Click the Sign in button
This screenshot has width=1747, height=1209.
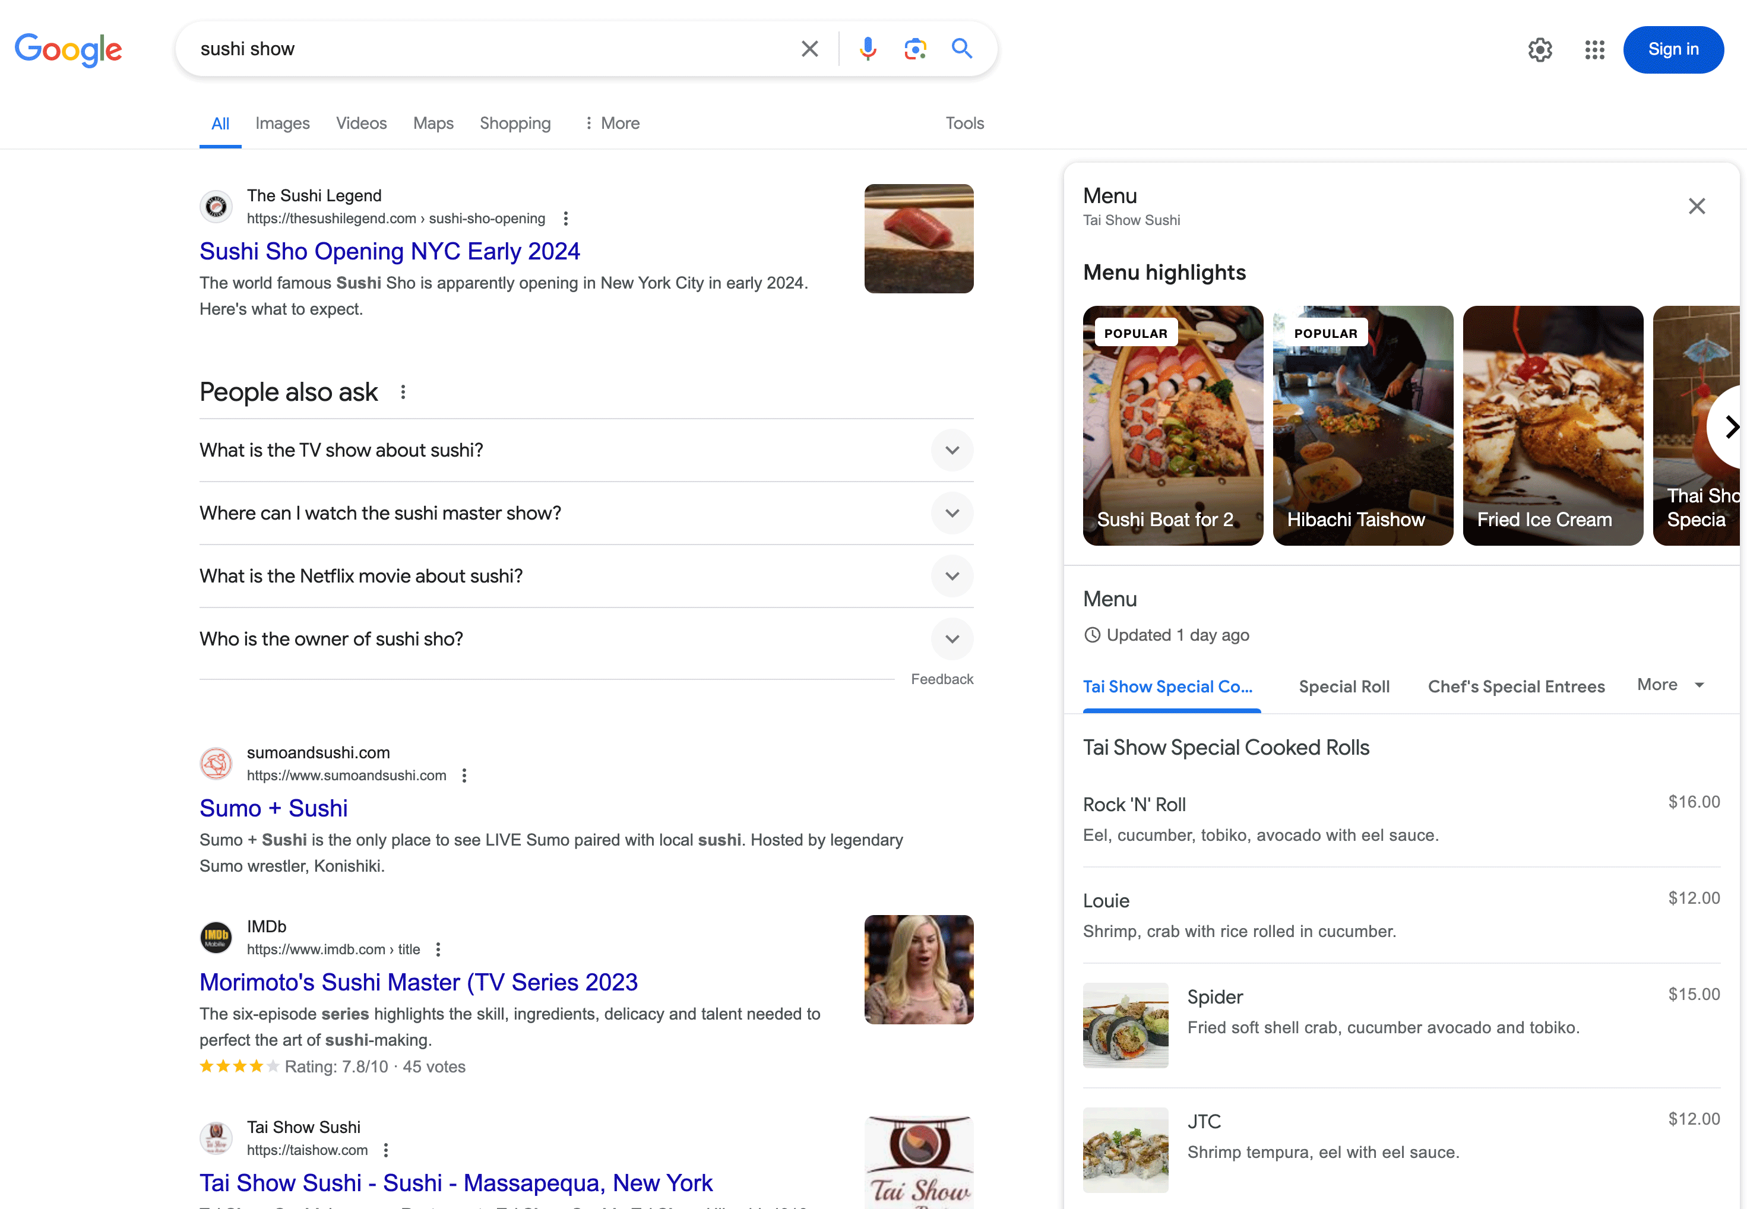[x=1673, y=49]
